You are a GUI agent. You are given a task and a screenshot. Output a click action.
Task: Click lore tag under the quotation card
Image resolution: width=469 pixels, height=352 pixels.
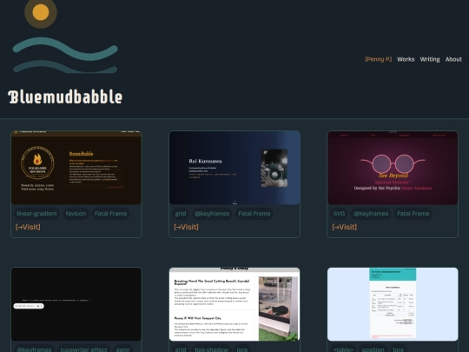tap(398, 349)
